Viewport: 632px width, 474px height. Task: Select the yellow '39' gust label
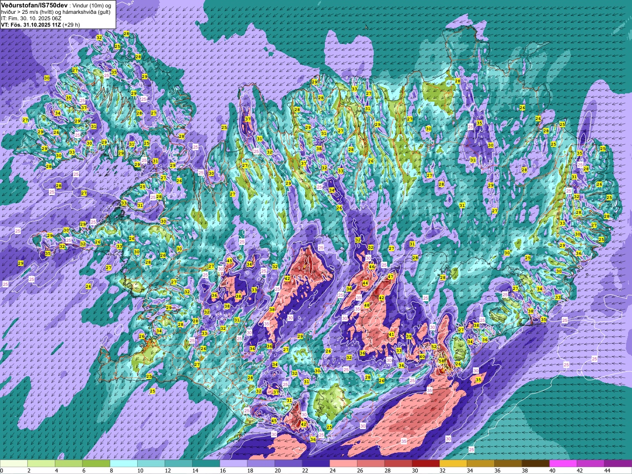[409, 336]
